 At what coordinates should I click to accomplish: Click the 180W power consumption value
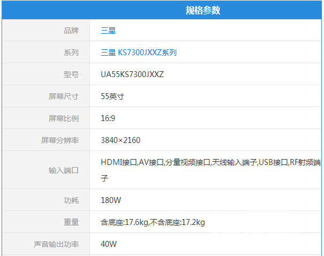click(111, 200)
